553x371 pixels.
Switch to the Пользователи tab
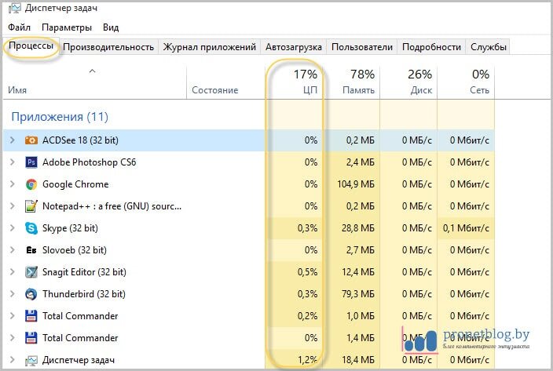pos(362,47)
